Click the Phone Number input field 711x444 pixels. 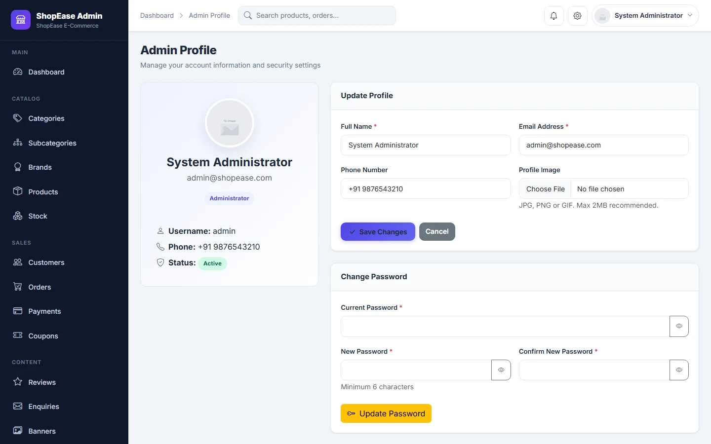coord(426,188)
